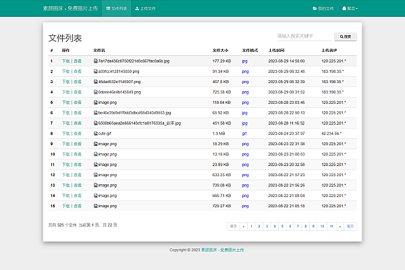405x270 pixels.
Task: Click the image.png file icon in row 5
Action: pyautogui.click(x=96, y=103)
